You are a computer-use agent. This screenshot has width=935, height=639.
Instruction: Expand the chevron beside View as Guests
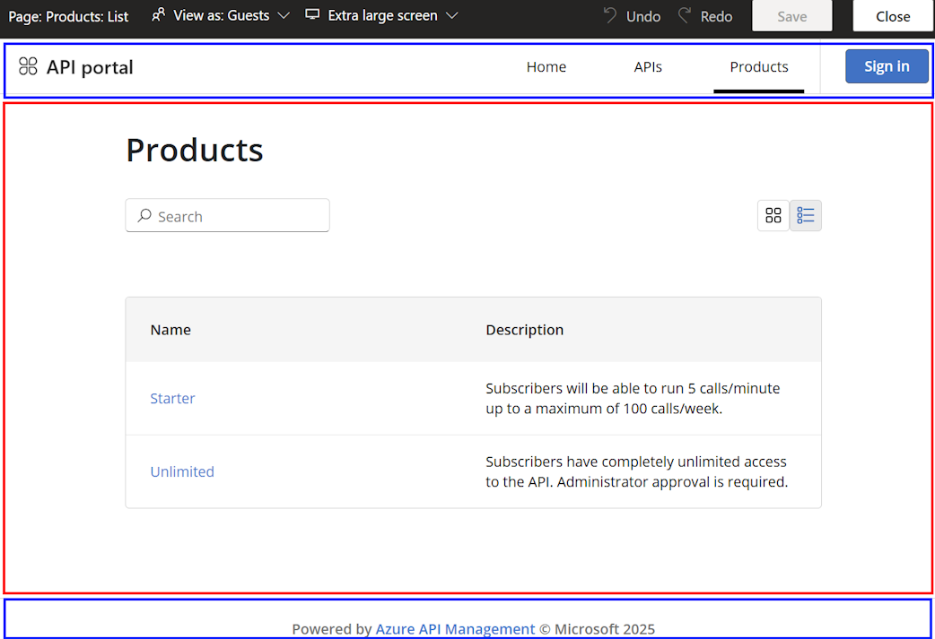tap(284, 15)
